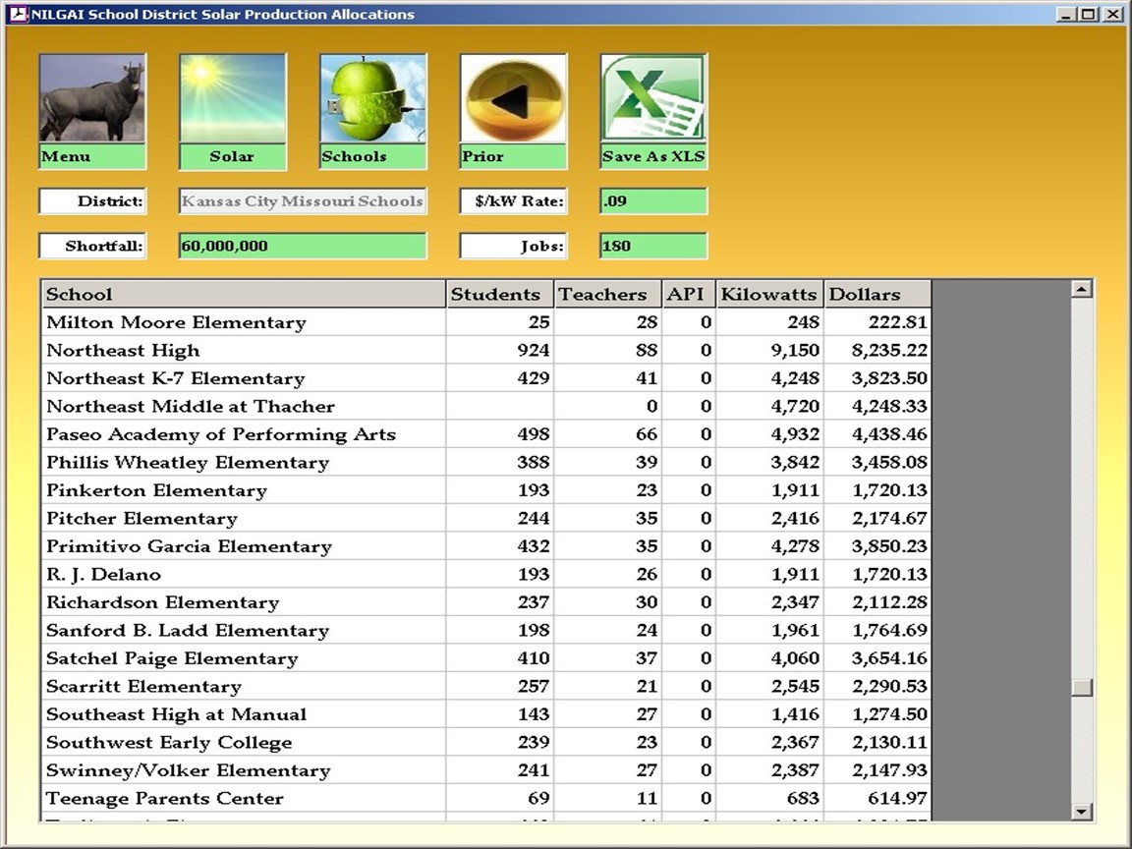Click the Shortfall input field
Screen dimensions: 1132x849
(x=303, y=247)
